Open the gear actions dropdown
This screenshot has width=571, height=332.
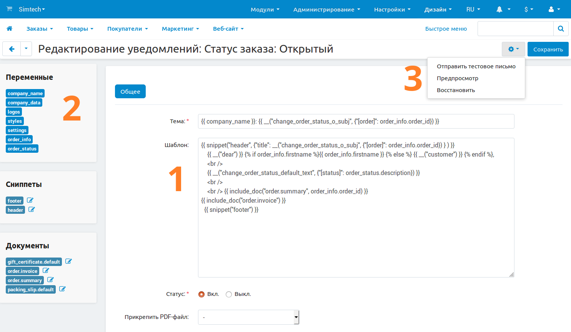[513, 49]
